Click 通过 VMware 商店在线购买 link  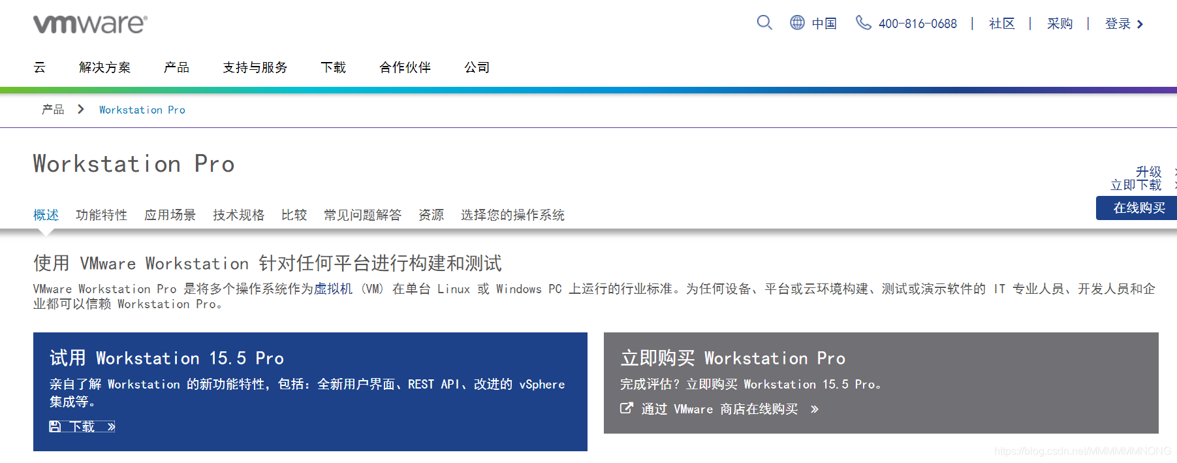[719, 409]
